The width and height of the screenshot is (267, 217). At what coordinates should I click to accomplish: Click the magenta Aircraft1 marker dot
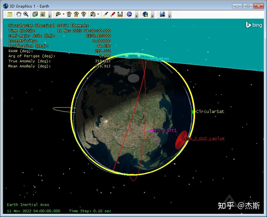(x=151, y=131)
